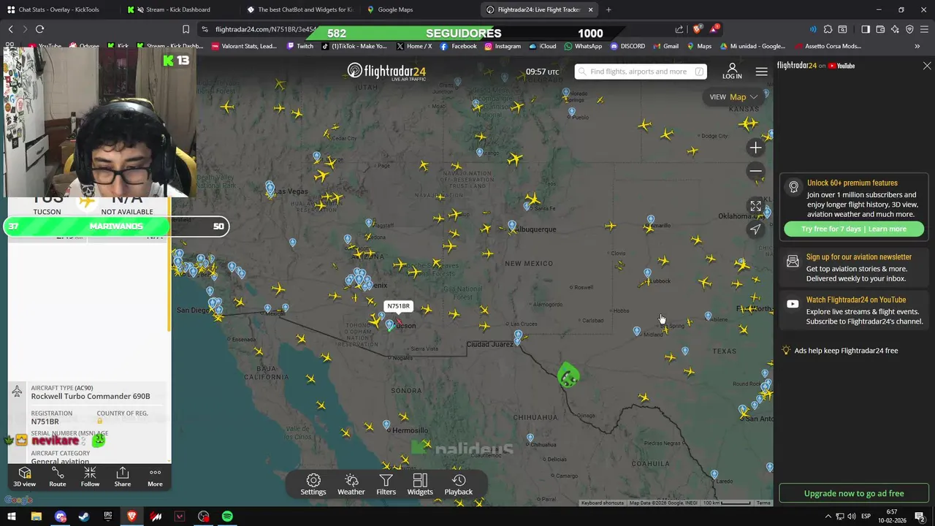
Task: Open File Explorer from taskbar
Action: [x=36, y=517]
